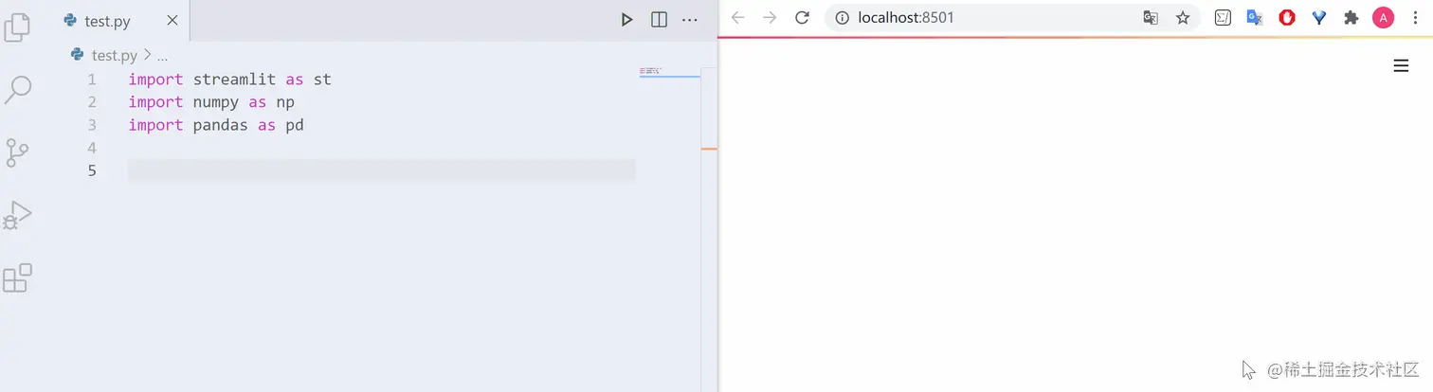Split the editor to the right
The image size is (1433, 392).
[659, 20]
